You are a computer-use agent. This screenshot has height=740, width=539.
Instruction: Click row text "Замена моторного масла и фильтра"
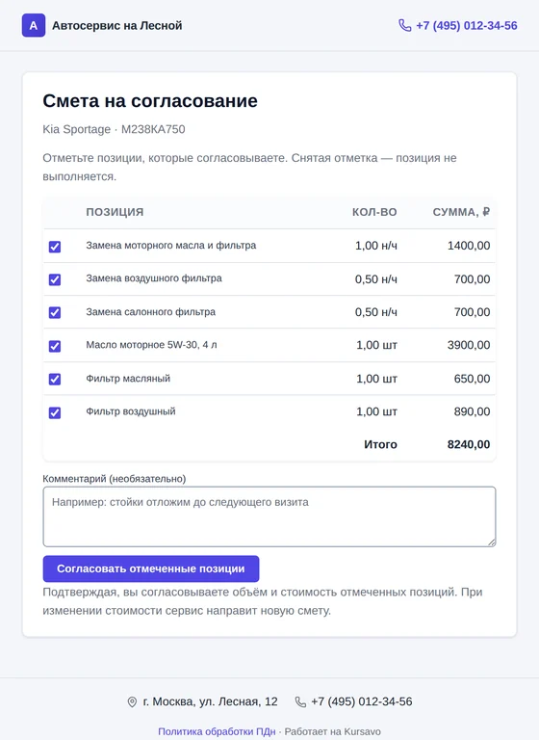click(170, 246)
